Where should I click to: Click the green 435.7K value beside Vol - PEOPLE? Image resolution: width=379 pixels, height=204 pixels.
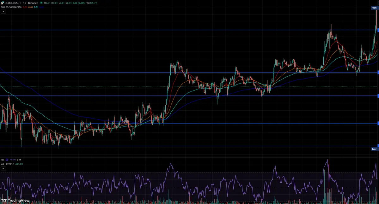19,164
